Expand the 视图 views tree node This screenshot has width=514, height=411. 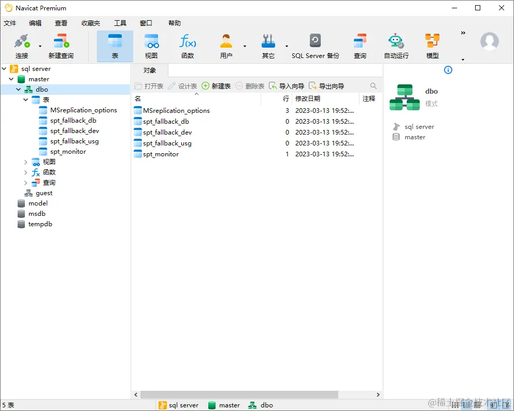pos(25,162)
